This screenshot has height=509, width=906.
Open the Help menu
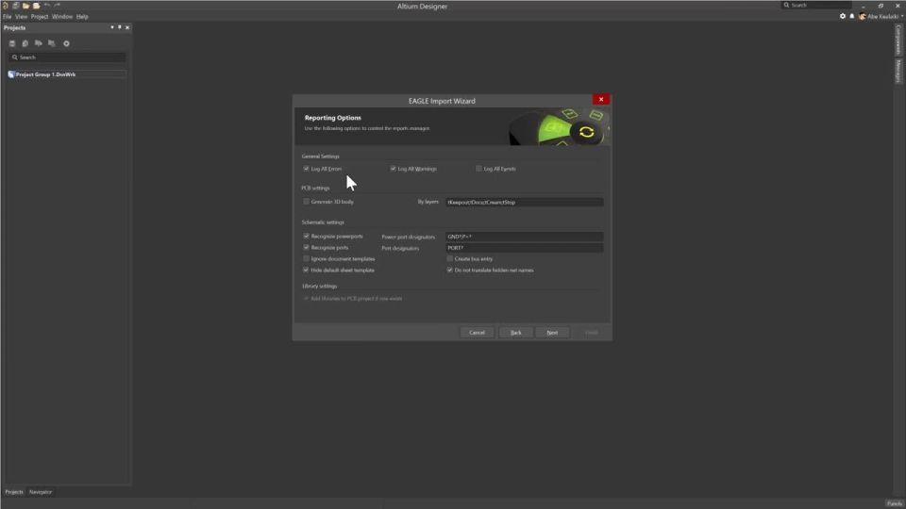point(82,17)
